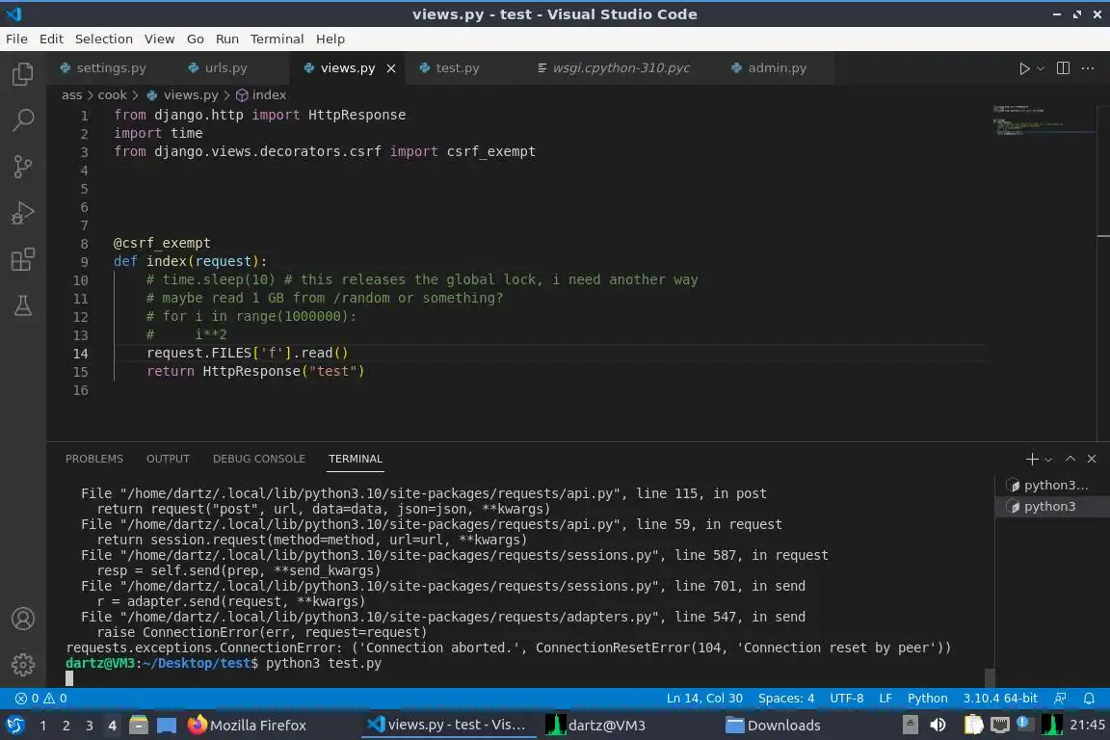Open the Extensions view
This screenshot has width=1110, height=740.
tap(23, 259)
